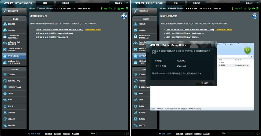Open 外部网络(WAN) settings in left screenshot
Screen dimensions: 261x136
[14, 87]
